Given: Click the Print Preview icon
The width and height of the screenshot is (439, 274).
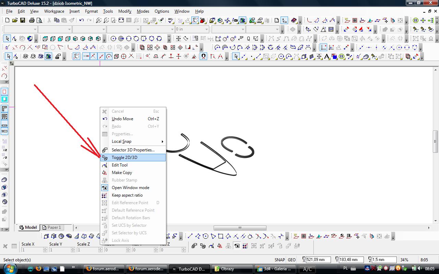Looking at the screenshot, I should coord(39,21).
